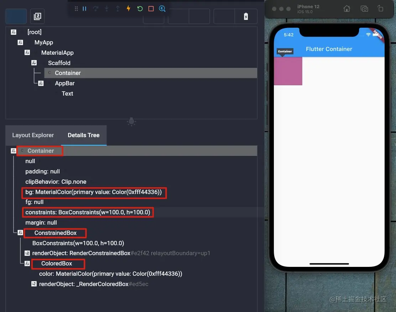Stop the app with the red square icon
396x312 pixels.
[151, 9]
